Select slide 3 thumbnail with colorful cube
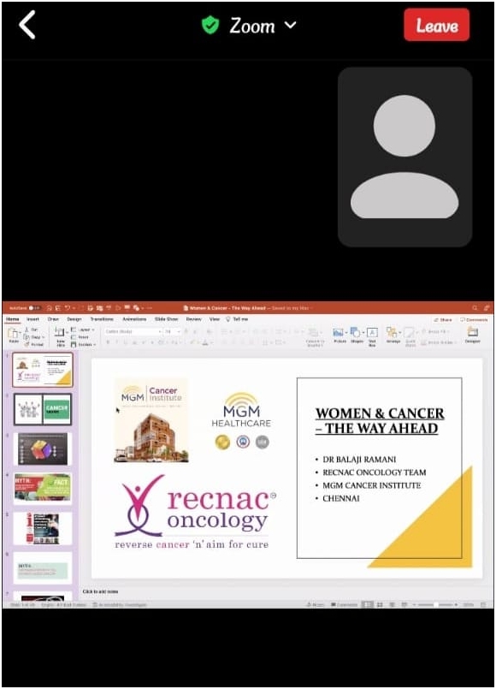 point(43,448)
